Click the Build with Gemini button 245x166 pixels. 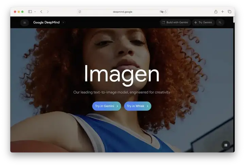[175, 22]
